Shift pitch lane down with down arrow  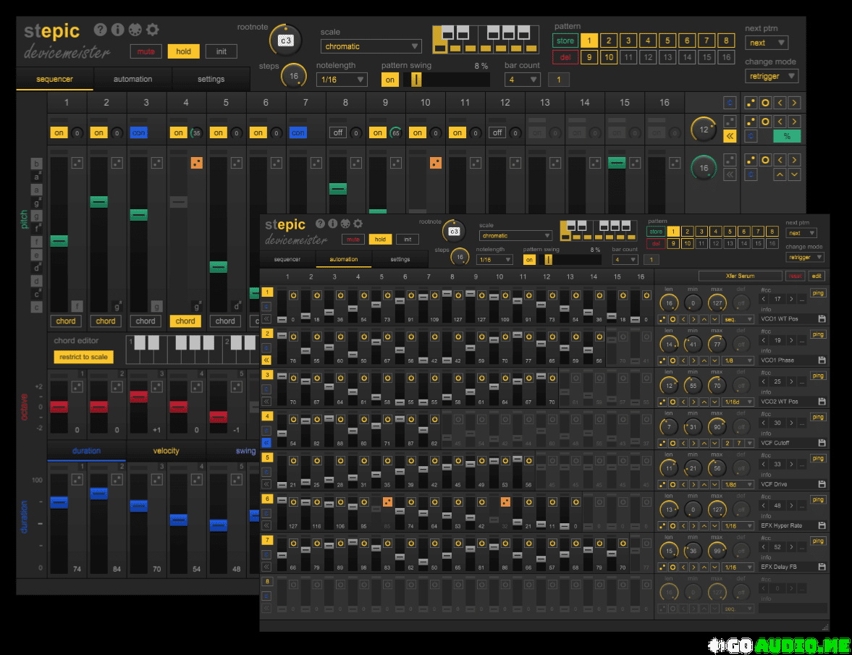click(x=794, y=175)
